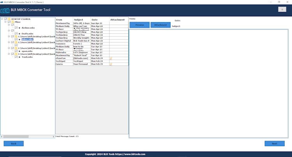Collapse the folder containing spam.mbx
The height and width of the screenshot is (157, 292).
pyautogui.click(x=9, y=48)
